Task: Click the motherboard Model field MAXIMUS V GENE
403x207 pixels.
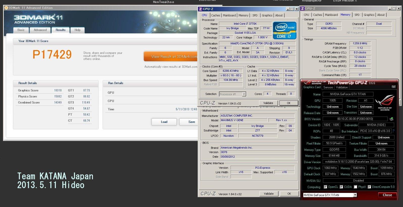Action: pos(243,120)
